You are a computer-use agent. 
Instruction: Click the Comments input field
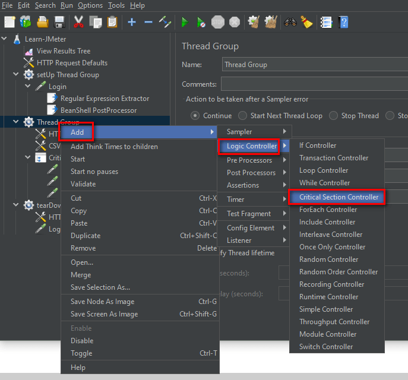(x=314, y=84)
